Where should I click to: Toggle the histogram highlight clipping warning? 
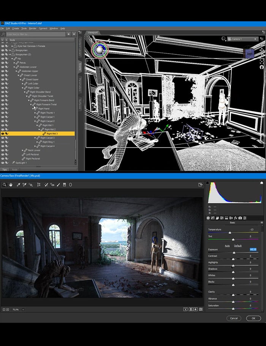click(261, 183)
